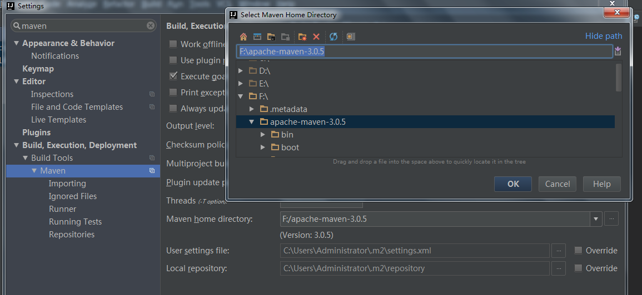Select the .metadata folder row
This screenshot has height=295, width=642.
tap(425, 109)
